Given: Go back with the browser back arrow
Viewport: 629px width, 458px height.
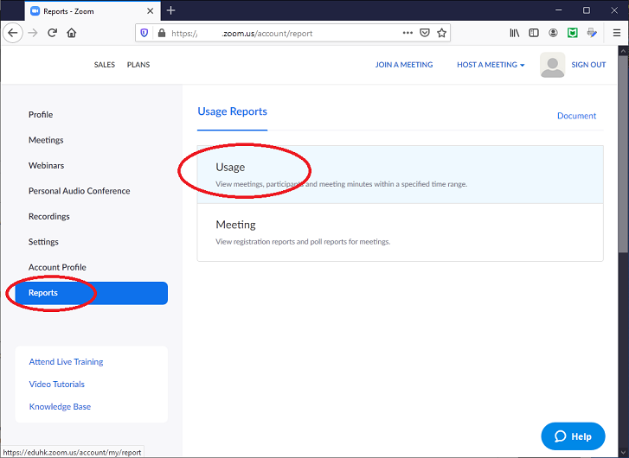Looking at the screenshot, I should [x=12, y=33].
